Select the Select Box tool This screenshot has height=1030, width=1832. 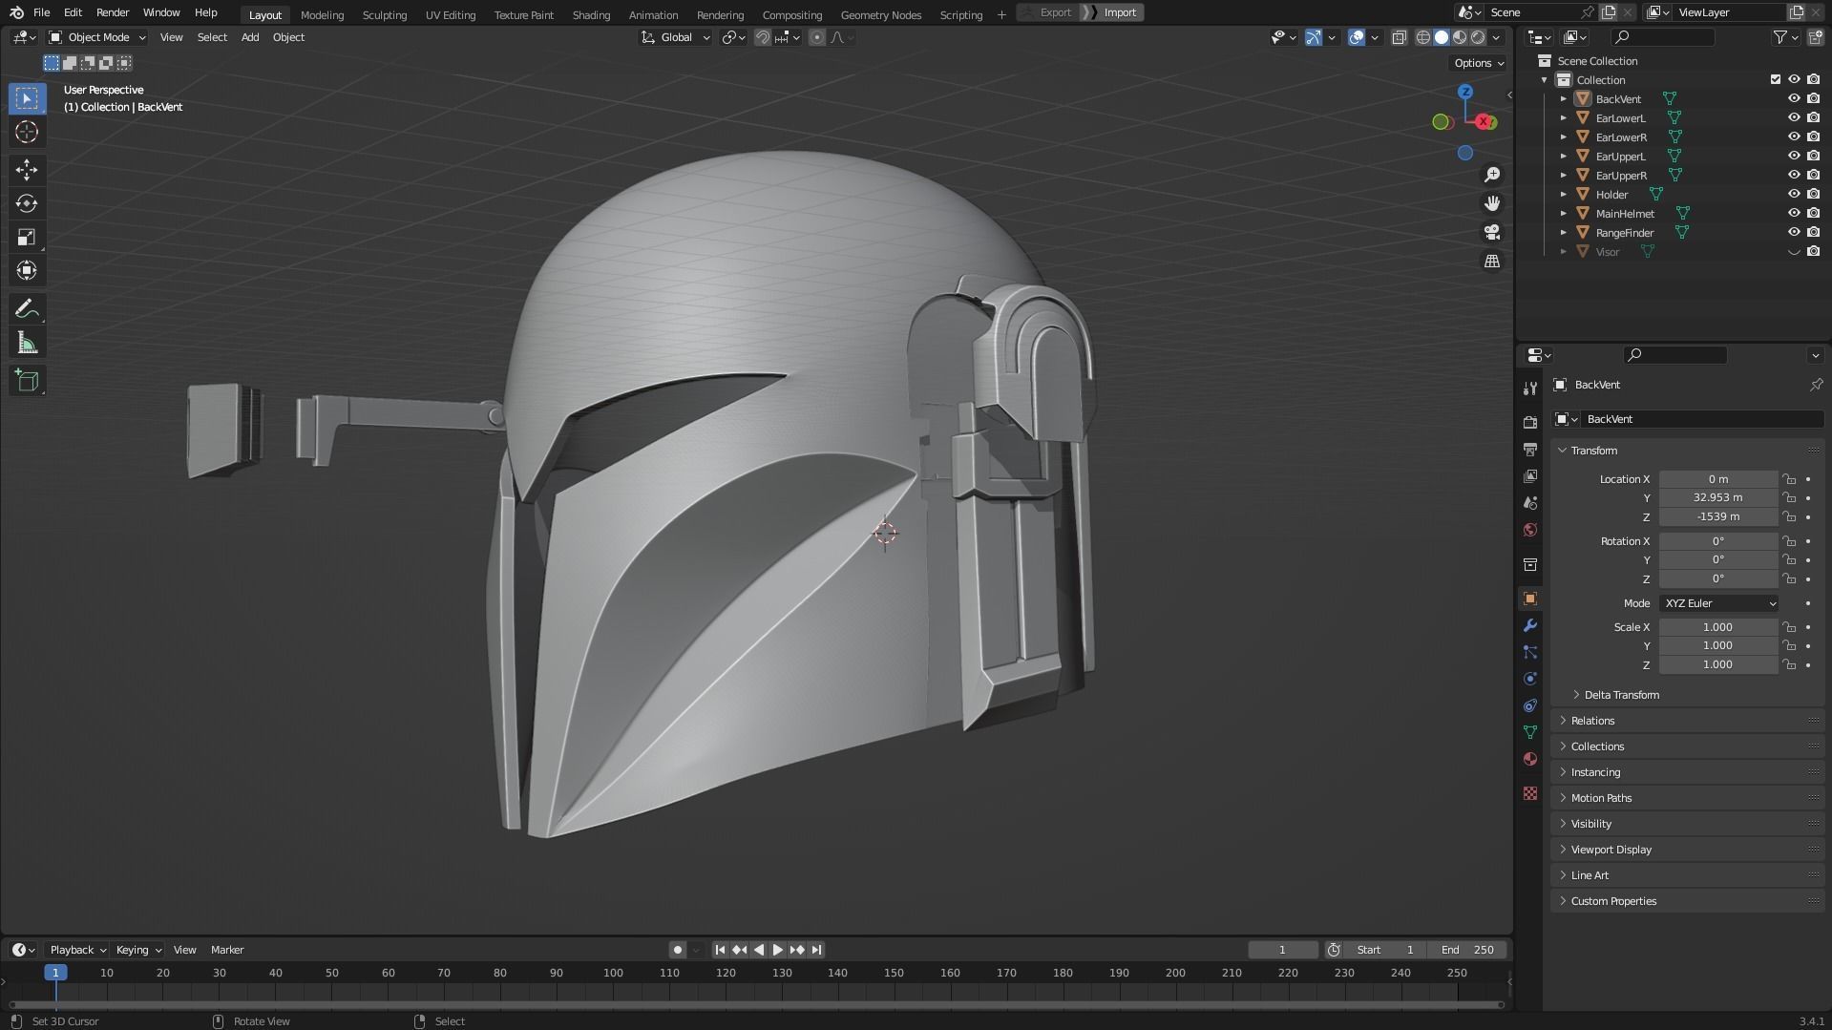27,98
